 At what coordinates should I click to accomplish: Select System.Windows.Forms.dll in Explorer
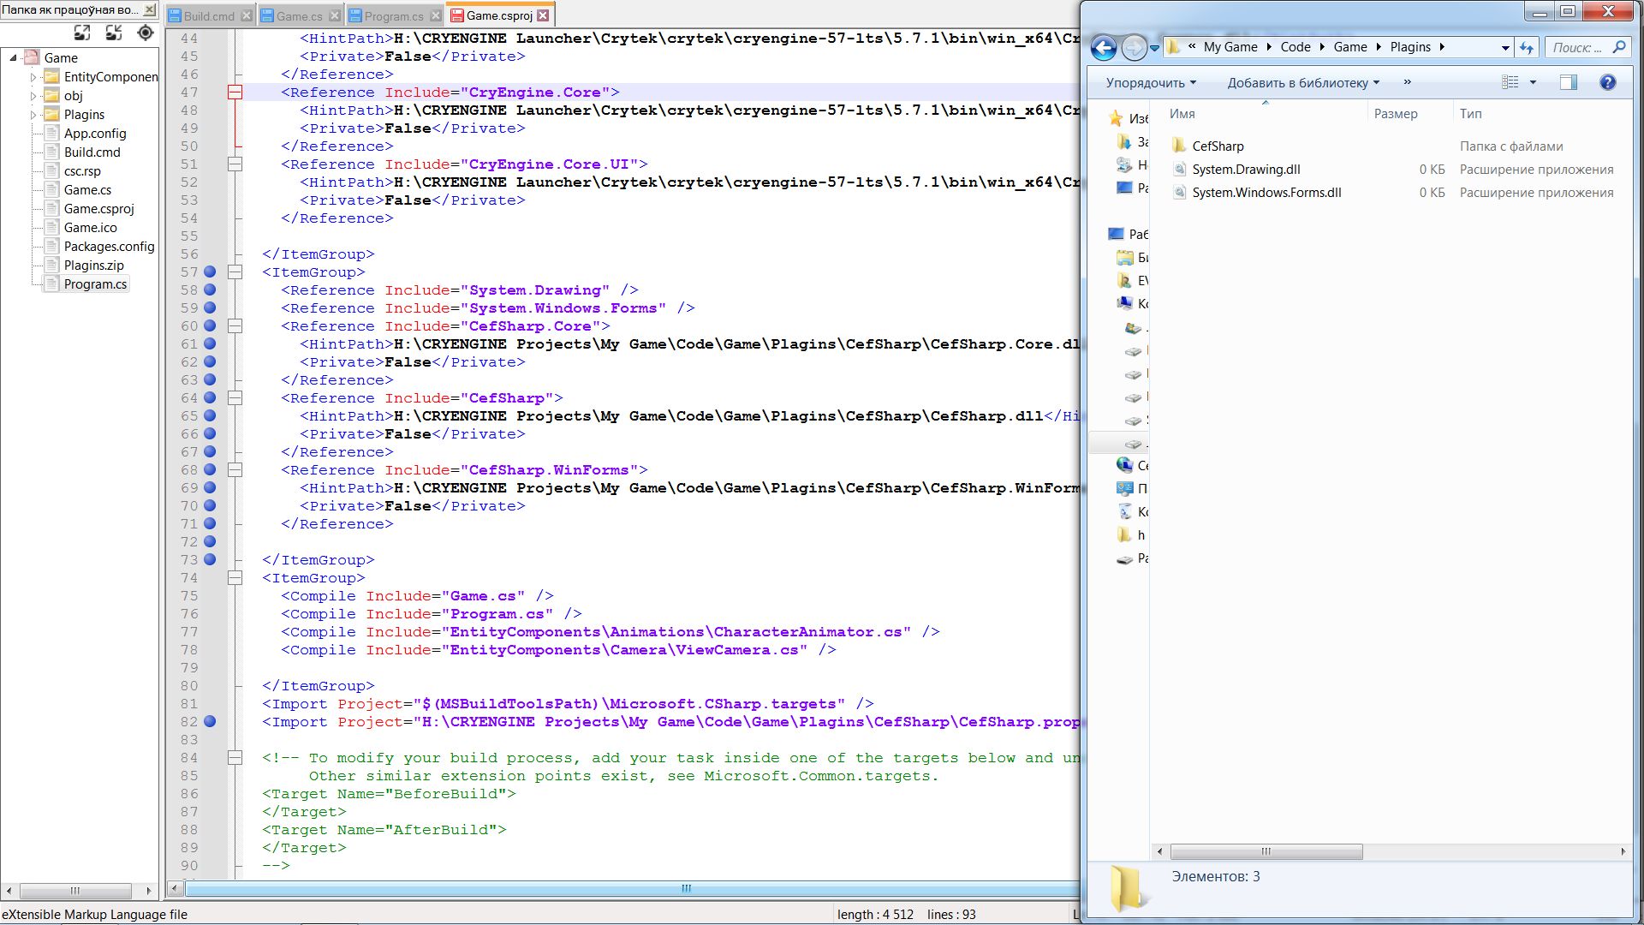click(1266, 192)
